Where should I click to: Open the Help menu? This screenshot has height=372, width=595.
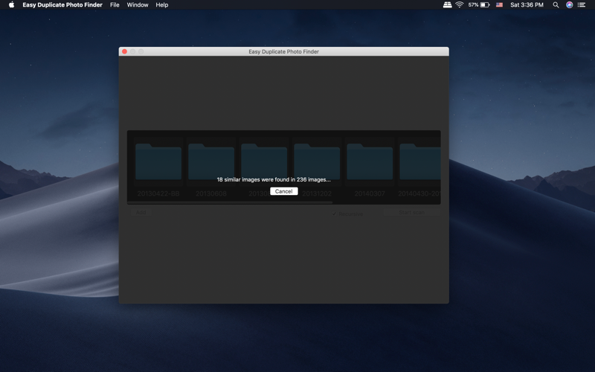[x=161, y=5]
